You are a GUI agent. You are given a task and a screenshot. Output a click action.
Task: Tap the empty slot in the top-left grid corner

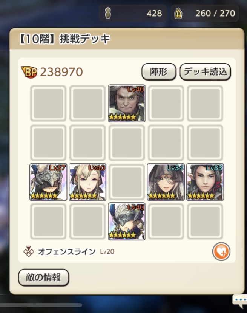pyautogui.click(x=48, y=103)
